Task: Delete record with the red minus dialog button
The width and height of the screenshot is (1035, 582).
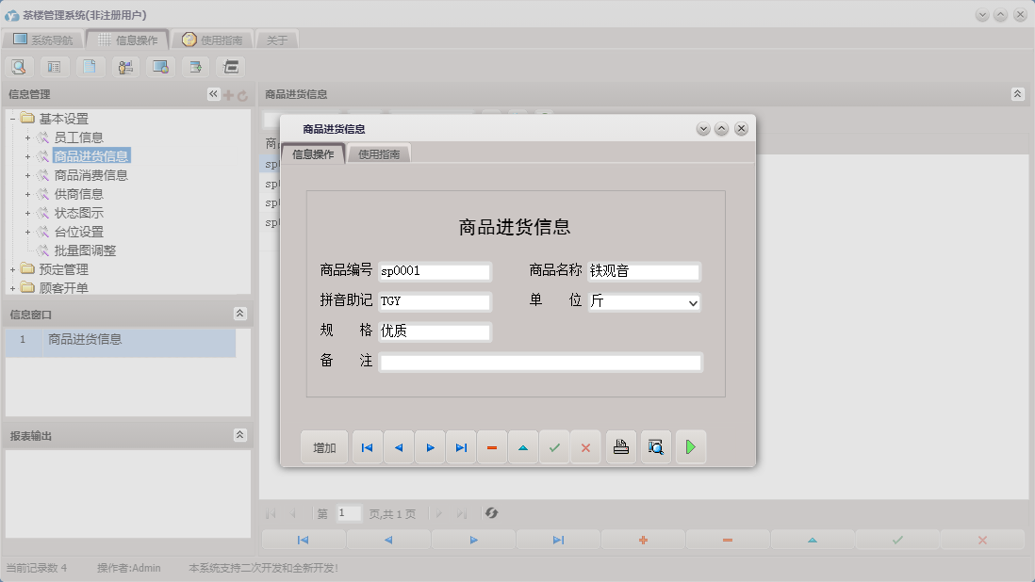Action: coord(492,446)
